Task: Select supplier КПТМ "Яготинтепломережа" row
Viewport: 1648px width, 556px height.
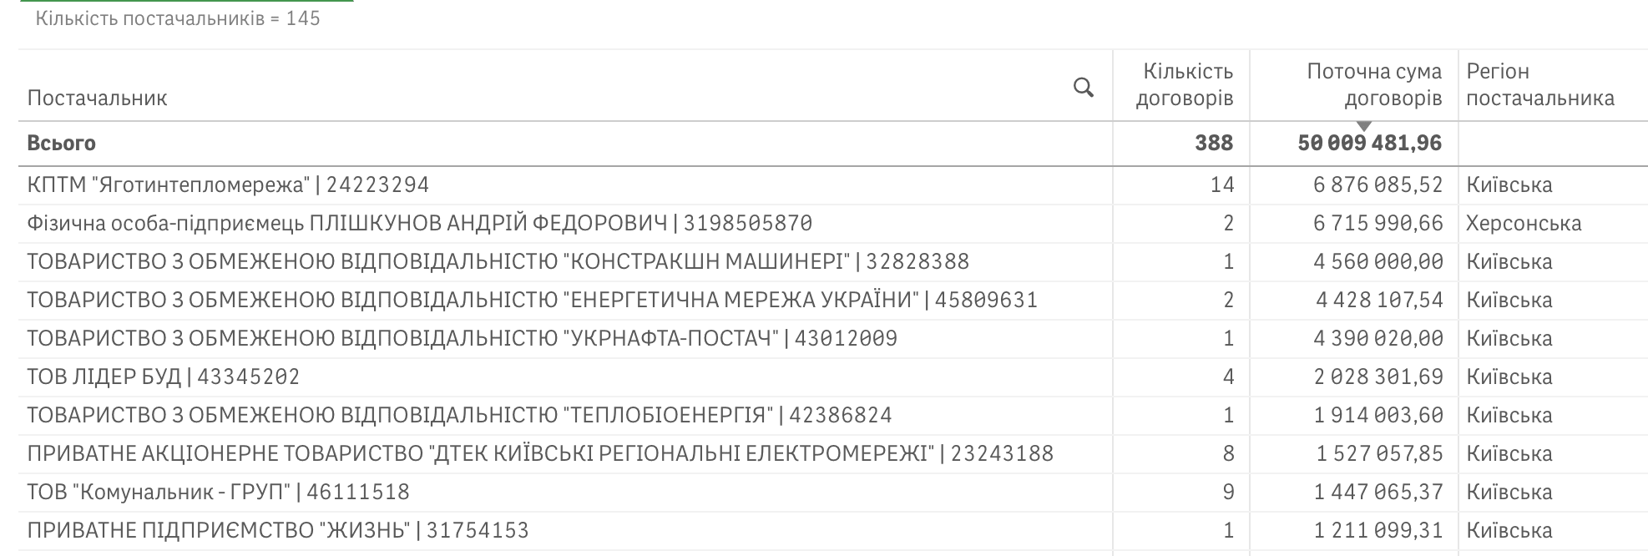Action: (x=228, y=184)
